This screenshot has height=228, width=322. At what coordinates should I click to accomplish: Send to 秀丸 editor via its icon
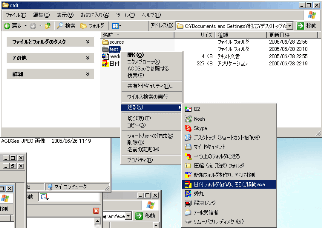(189, 193)
